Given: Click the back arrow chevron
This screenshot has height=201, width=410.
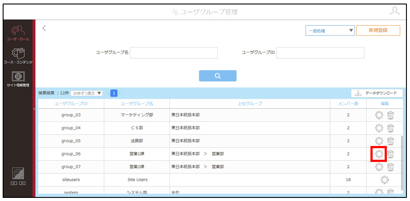Looking at the screenshot, I should tap(44, 28).
